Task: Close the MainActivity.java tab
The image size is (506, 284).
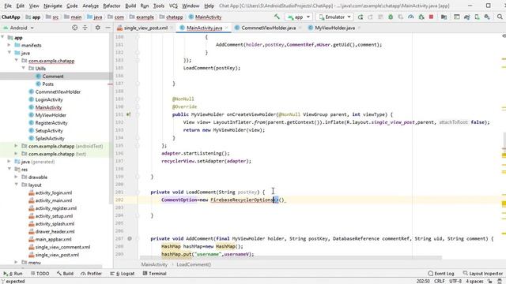Action: coord(227,28)
